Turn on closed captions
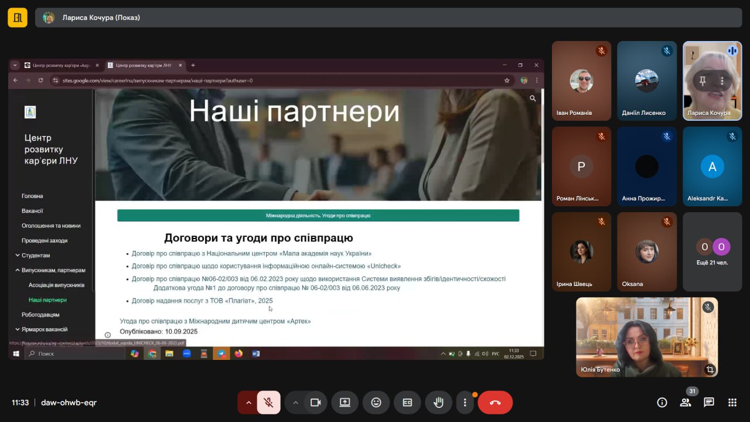Viewport: 750px width, 422px height. pos(407,403)
